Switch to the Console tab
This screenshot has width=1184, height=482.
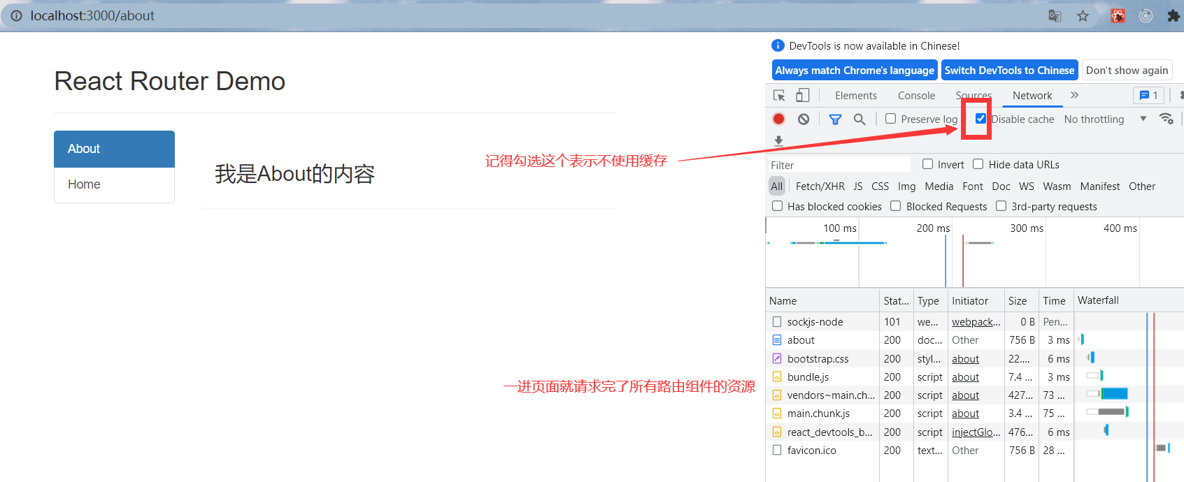click(x=916, y=96)
